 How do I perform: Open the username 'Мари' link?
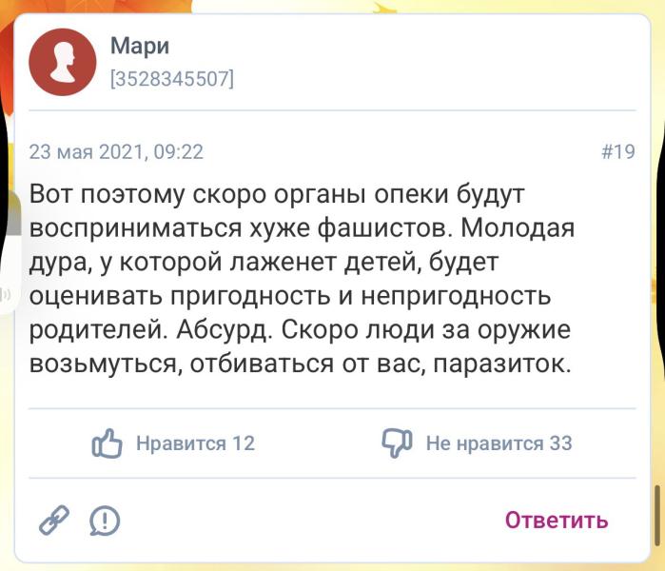(139, 45)
